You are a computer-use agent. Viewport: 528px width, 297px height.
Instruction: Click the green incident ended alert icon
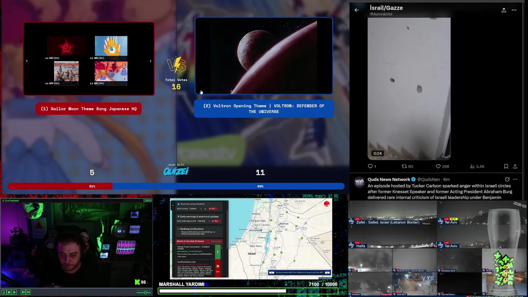[x=218, y=252]
